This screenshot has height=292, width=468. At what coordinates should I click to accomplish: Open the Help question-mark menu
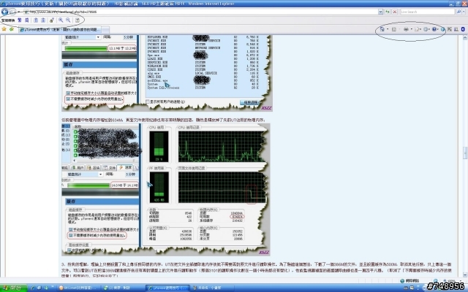click(434, 29)
